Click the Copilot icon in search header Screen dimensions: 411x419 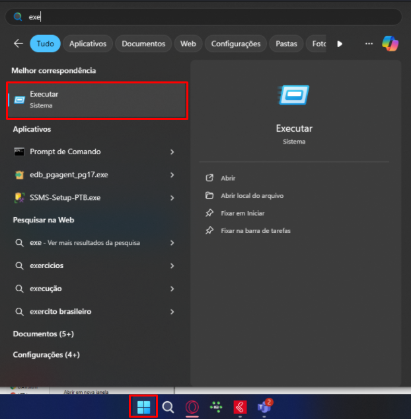tap(391, 44)
